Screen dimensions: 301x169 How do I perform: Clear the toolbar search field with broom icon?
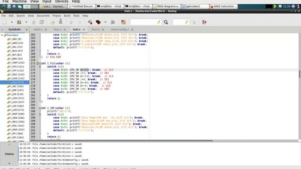pos(159,22)
